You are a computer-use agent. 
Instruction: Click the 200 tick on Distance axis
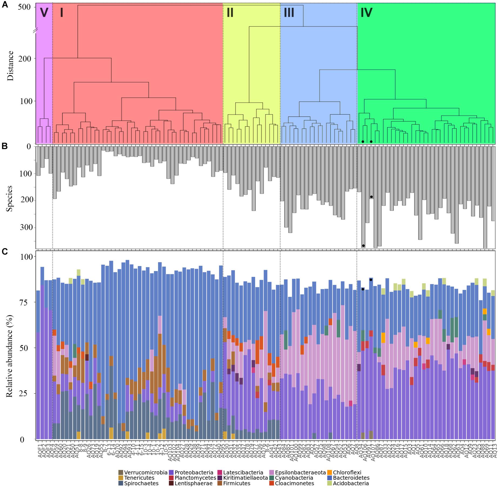25,58
